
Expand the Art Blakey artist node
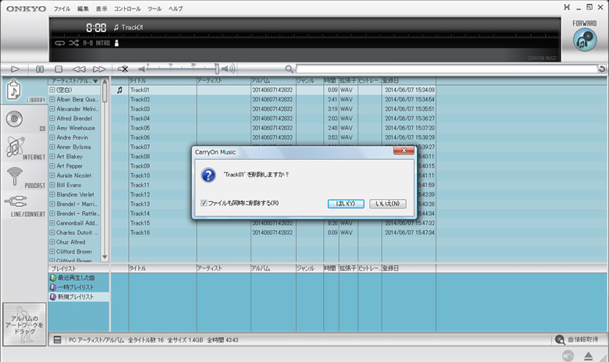(52, 157)
